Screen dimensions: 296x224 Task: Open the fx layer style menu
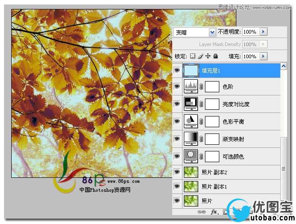(214, 212)
